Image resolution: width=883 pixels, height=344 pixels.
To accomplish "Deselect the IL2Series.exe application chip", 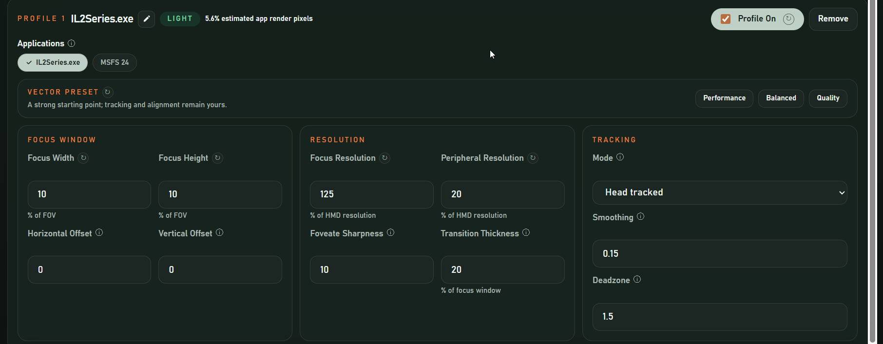I will click(53, 62).
